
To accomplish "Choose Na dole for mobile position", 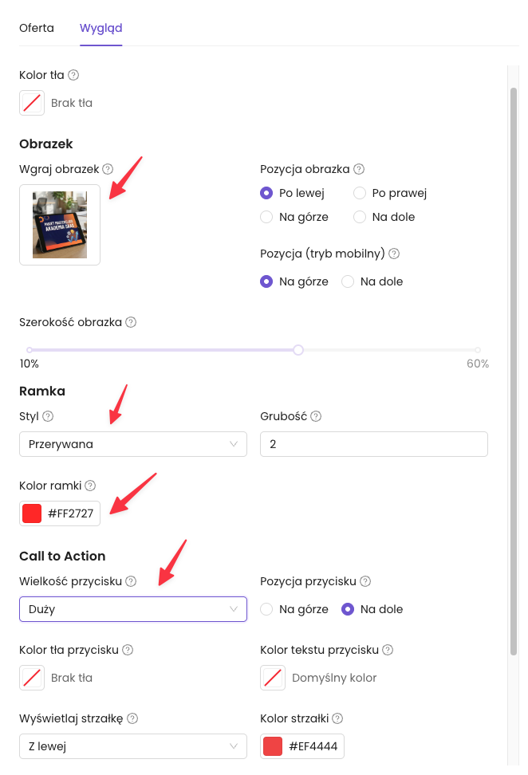I will point(348,281).
